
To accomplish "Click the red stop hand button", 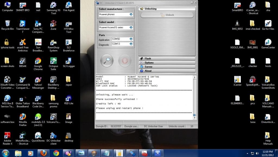I will coord(125,61).
